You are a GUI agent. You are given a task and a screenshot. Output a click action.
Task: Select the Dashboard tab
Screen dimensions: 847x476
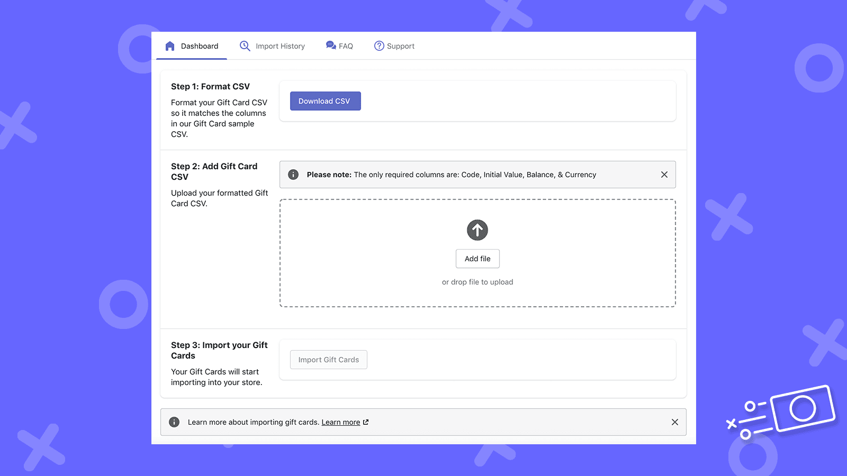199,45
